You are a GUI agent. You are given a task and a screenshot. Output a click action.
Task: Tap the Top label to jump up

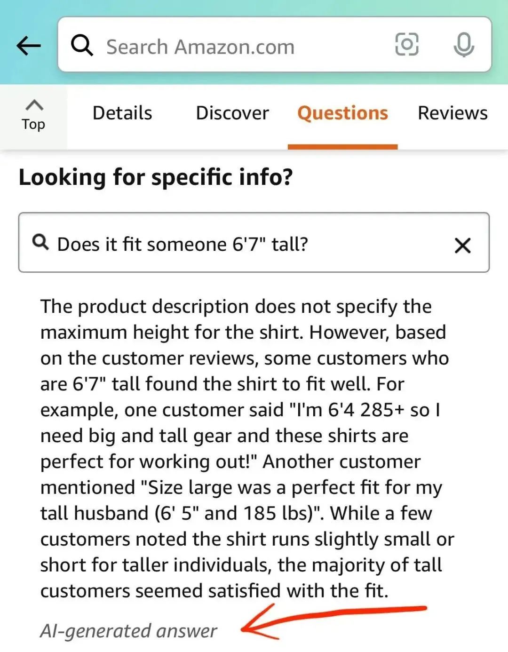(33, 124)
